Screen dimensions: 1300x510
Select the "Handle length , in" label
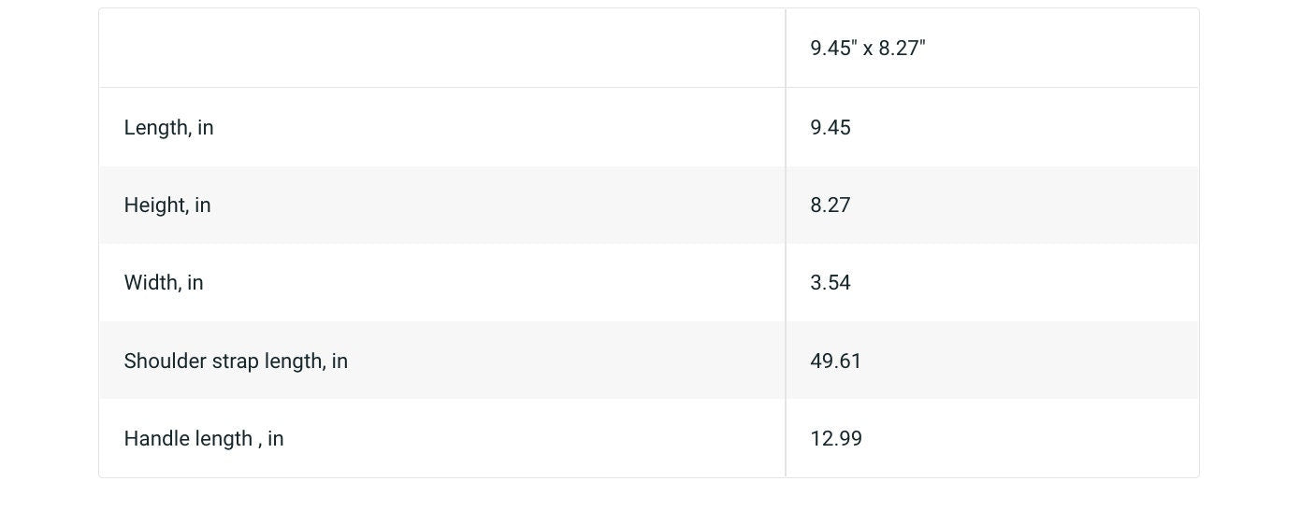point(204,439)
